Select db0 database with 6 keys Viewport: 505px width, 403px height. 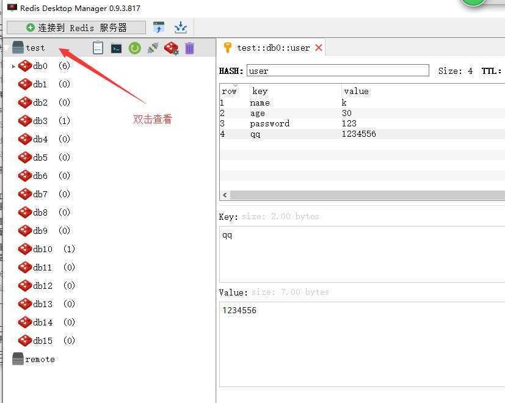pos(44,66)
